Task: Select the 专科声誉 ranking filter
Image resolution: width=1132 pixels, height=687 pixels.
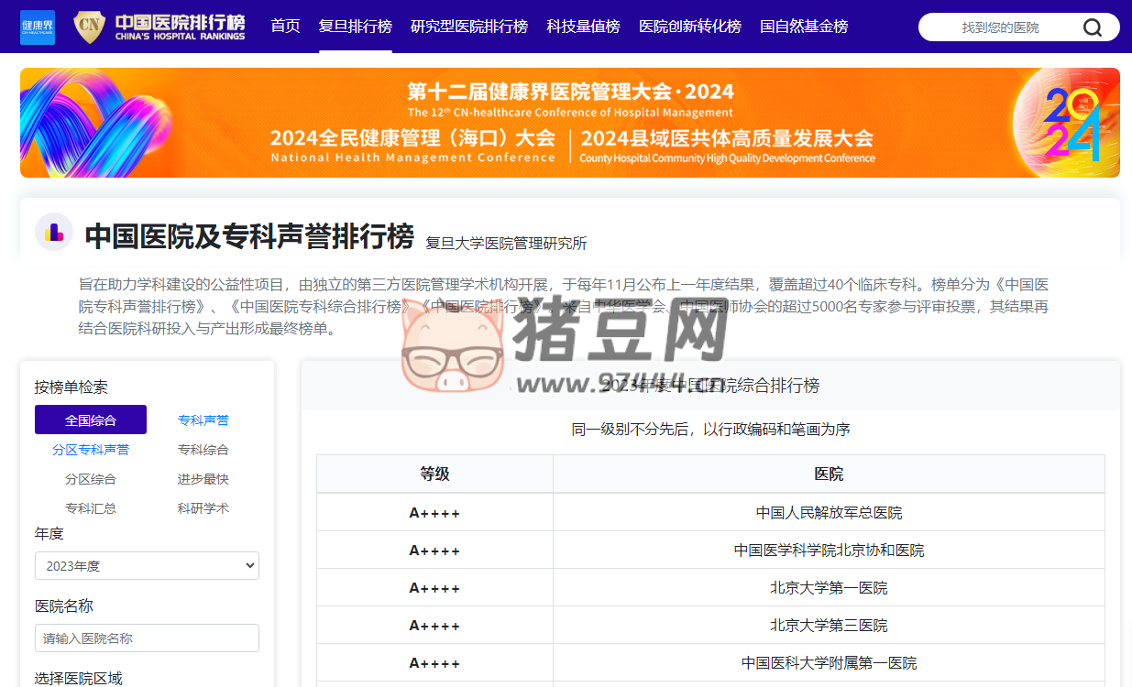Action: tap(203, 420)
